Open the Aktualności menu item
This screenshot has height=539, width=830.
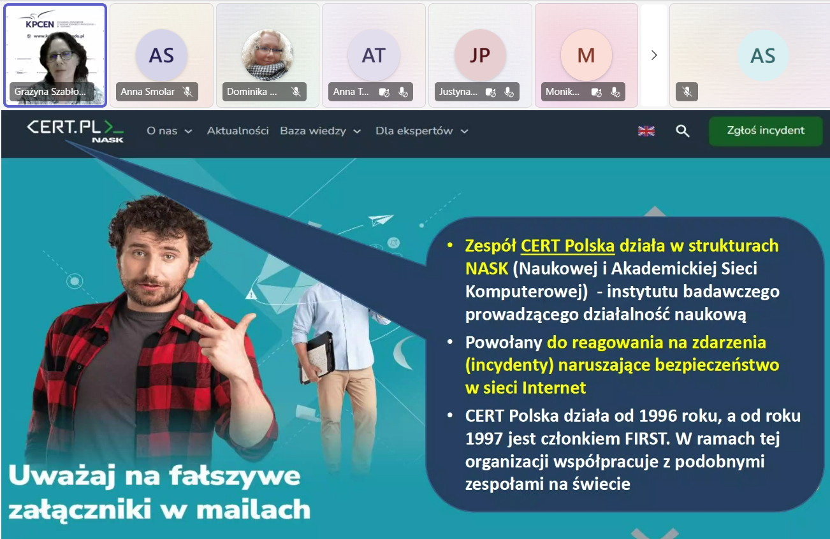[x=238, y=131]
